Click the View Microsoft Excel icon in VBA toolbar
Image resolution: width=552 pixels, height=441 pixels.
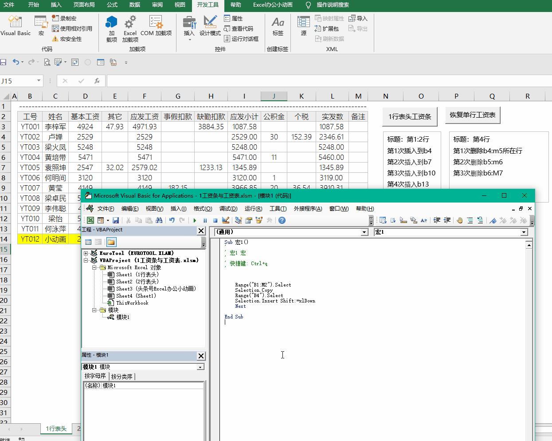[90, 220]
